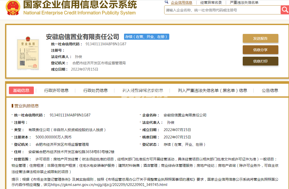Click the red search magnifier button
289x189 pixels.
[x=285, y=10]
